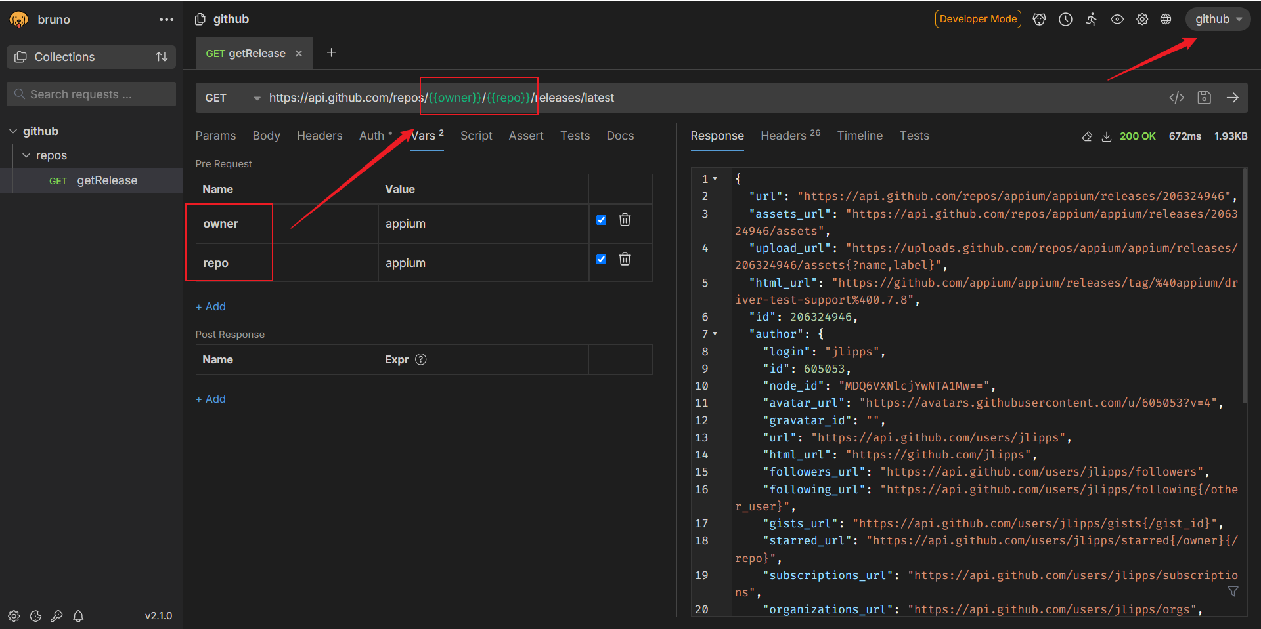This screenshot has height=629, width=1261.
Task: Click the bruno logo icon
Action: click(x=19, y=19)
